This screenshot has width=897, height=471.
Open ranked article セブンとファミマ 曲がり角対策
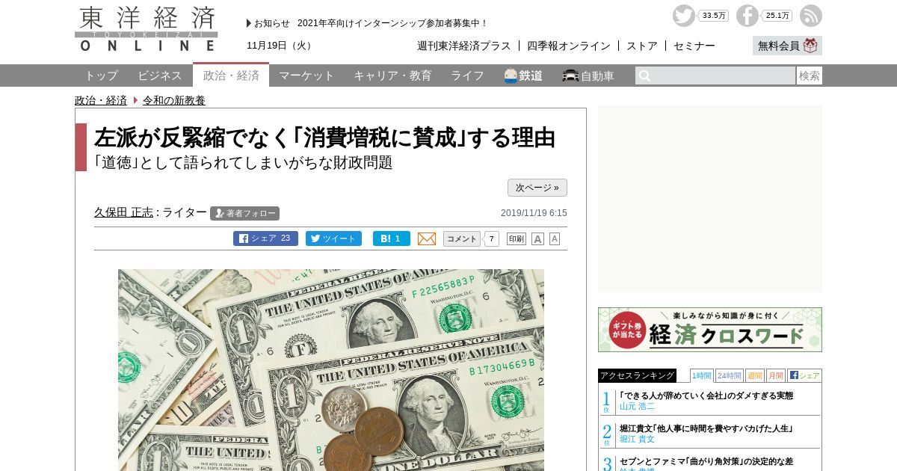706,461
